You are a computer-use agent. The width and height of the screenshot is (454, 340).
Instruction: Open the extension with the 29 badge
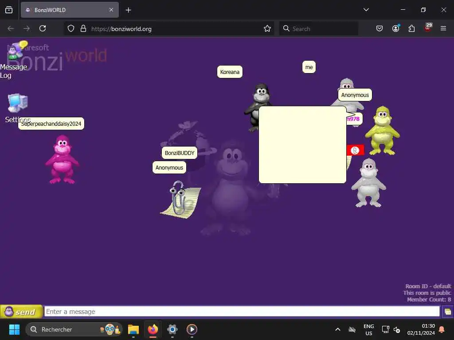click(428, 28)
